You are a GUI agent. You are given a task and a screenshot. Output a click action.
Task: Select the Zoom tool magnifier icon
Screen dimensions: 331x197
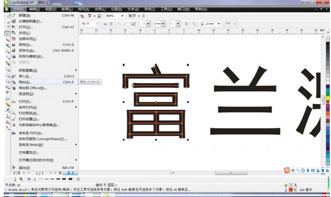click(7, 51)
